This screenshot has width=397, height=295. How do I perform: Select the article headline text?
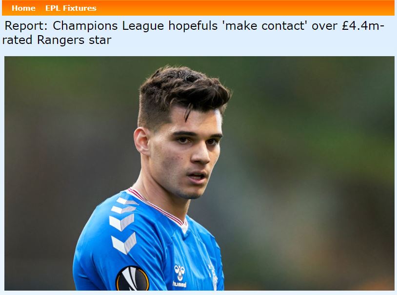[194, 33]
